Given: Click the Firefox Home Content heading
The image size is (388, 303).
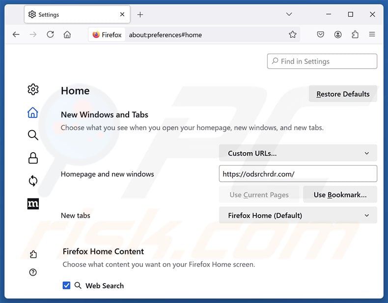Looking at the screenshot, I should click(x=103, y=251).
